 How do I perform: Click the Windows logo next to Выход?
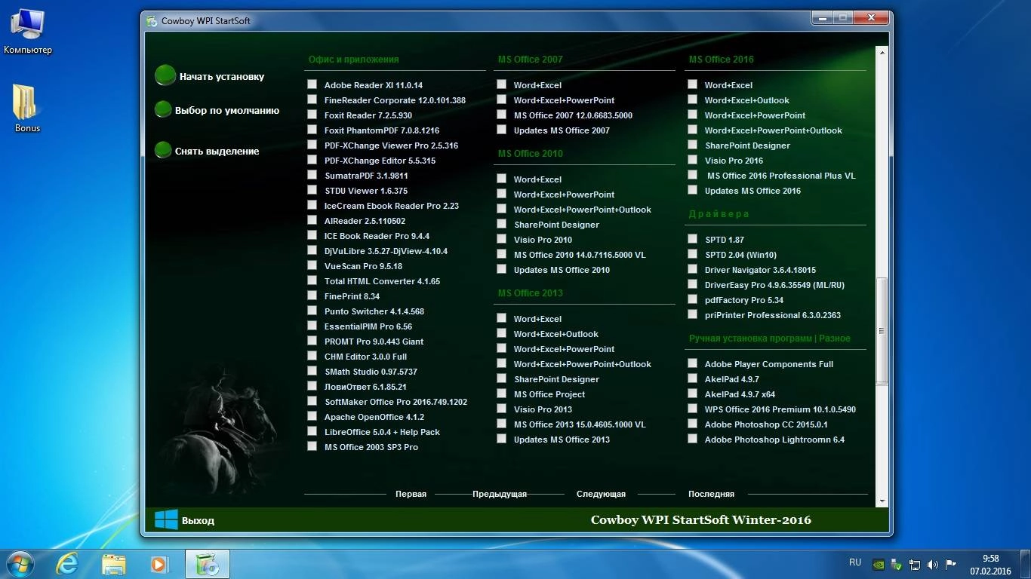(x=166, y=519)
